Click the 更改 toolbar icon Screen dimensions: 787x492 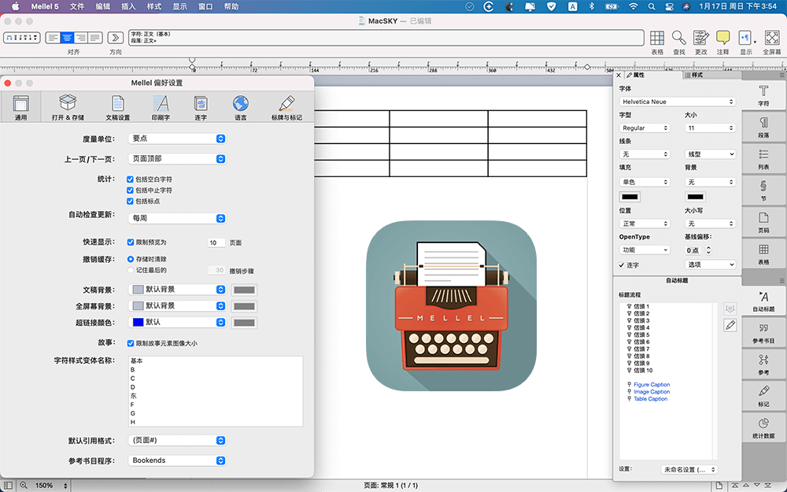[700, 38]
